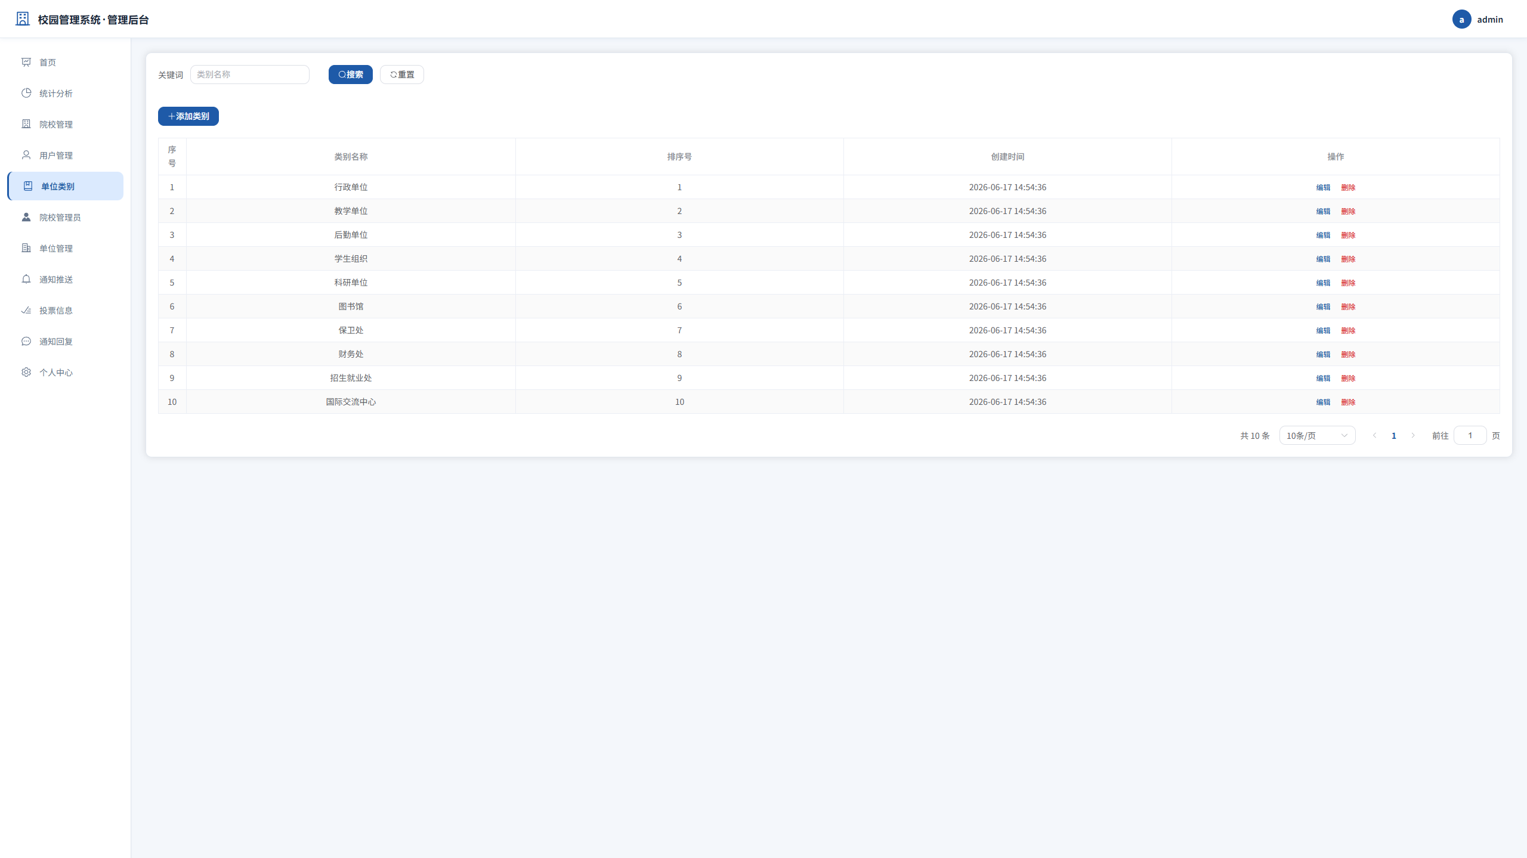Delete the 图书馆 row
This screenshot has width=1527, height=858.
(x=1348, y=306)
